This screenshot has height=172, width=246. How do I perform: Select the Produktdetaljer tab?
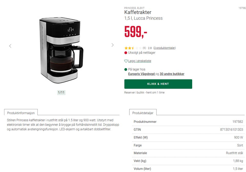click(143, 113)
